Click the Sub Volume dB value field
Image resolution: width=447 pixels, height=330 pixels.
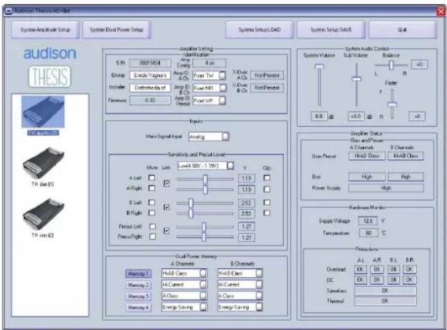click(356, 116)
